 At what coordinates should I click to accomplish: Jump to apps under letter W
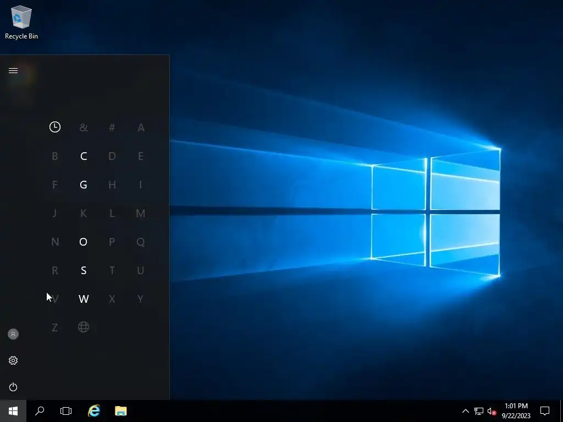tap(84, 299)
